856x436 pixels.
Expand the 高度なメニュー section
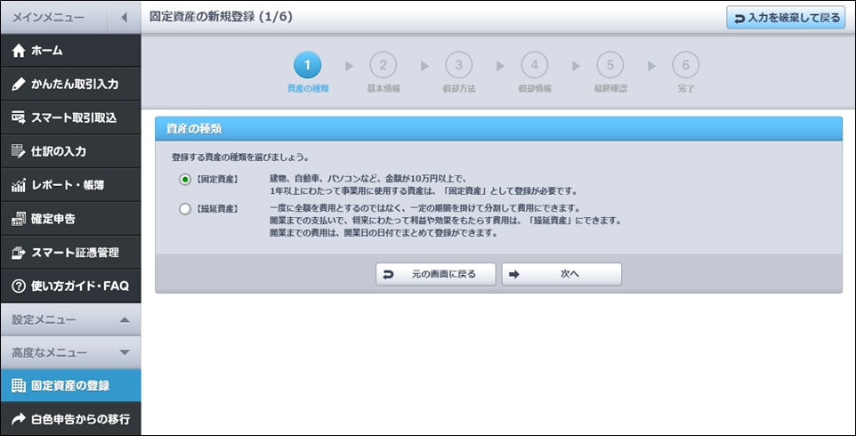124,353
